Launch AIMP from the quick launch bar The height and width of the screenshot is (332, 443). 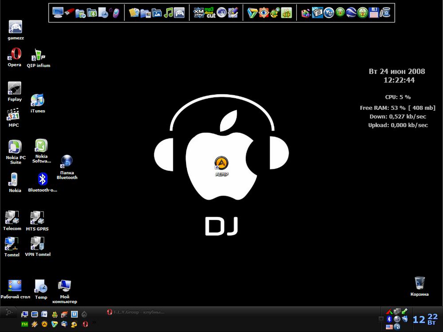(x=44, y=324)
